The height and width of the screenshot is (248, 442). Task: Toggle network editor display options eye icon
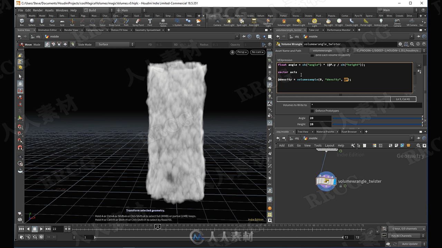(x=424, y=145)
